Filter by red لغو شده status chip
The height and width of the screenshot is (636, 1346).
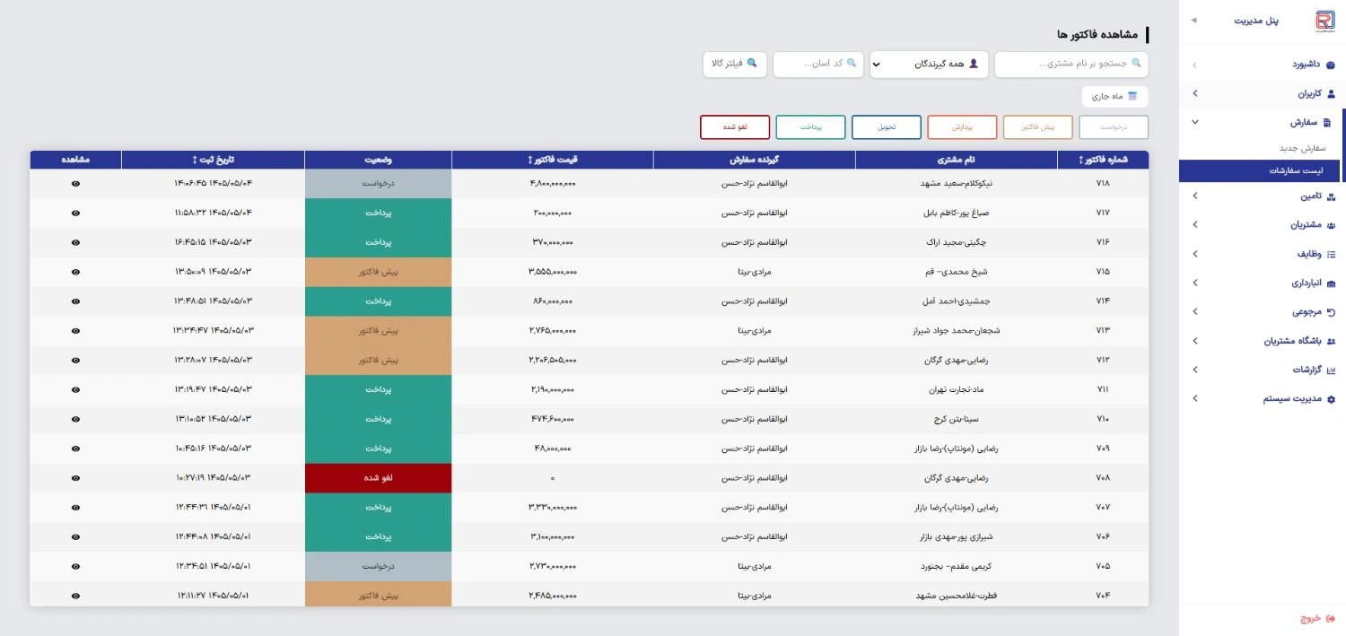point(735,127)
